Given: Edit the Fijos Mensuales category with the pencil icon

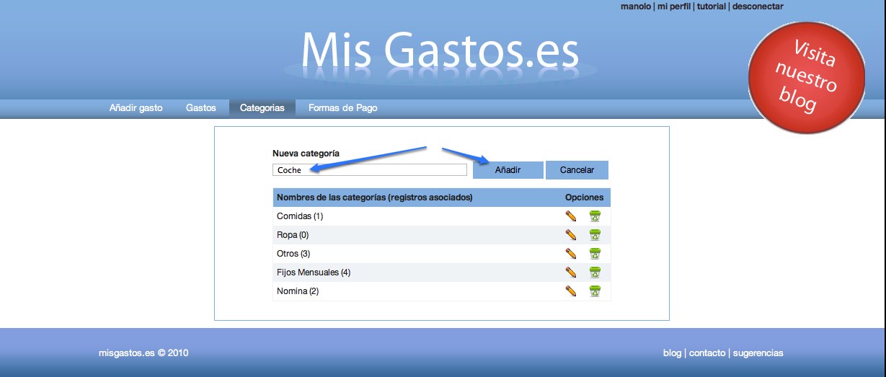Looking at the screenshot, I should pyautogui.click(x=571, y=272).
